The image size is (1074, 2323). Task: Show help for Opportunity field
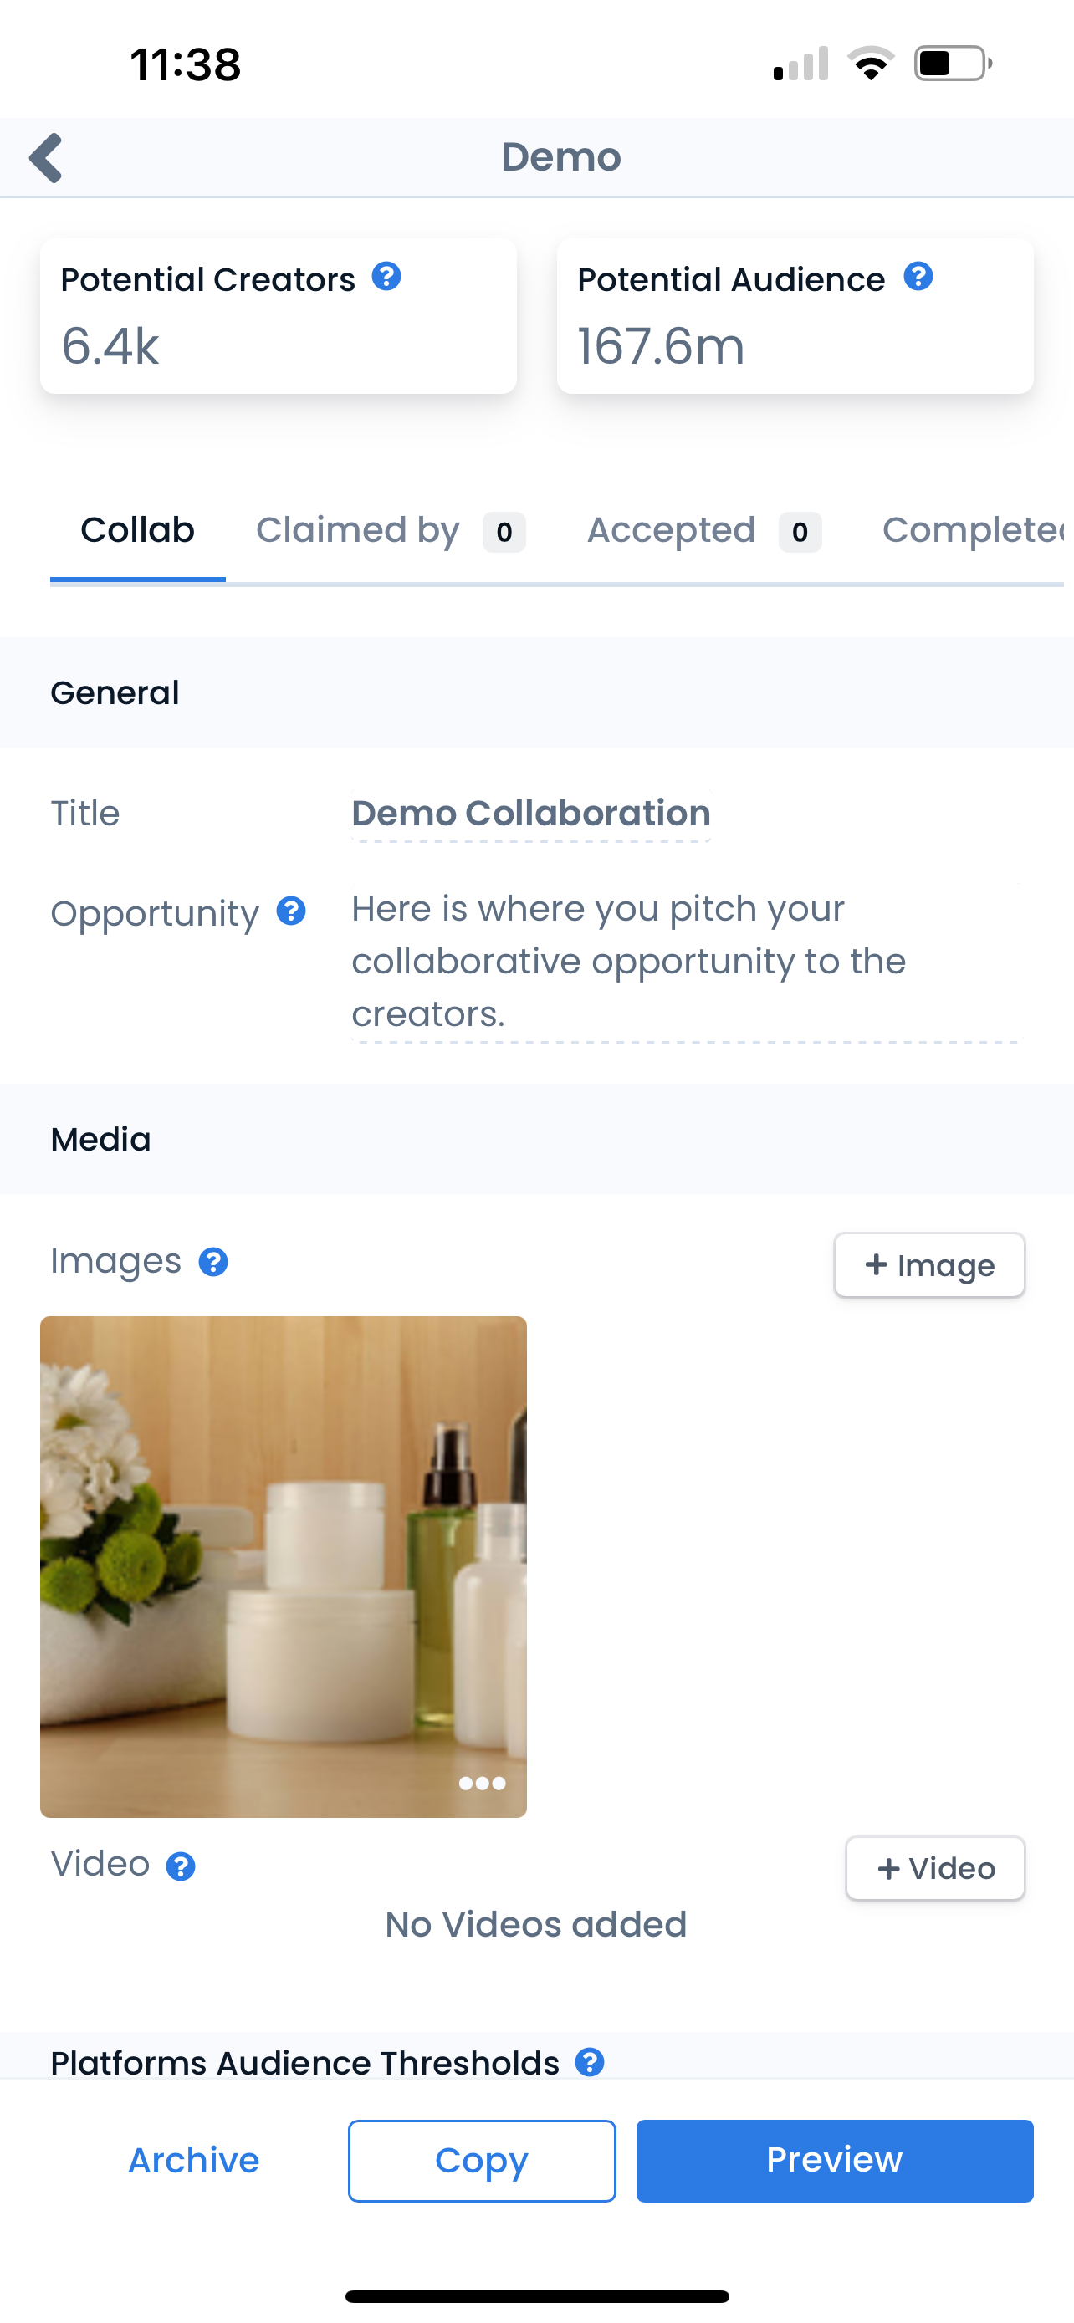[291, 911]
